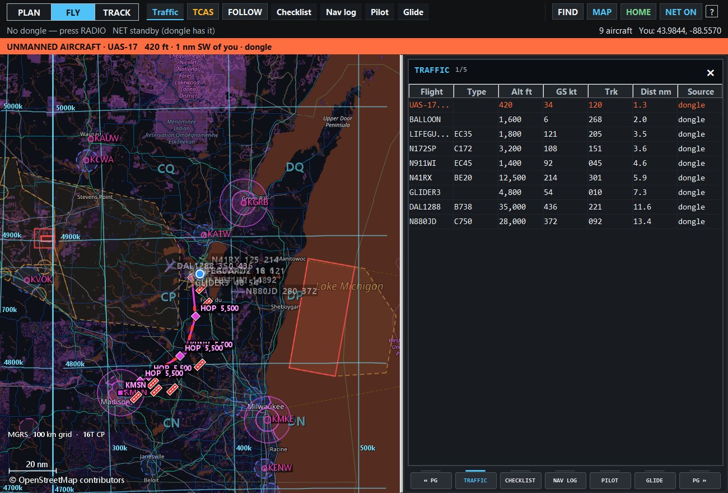This screenshot has width=728, height=493.
Task: Open Nav log from the top toolbar
Action: coord(341,12)
